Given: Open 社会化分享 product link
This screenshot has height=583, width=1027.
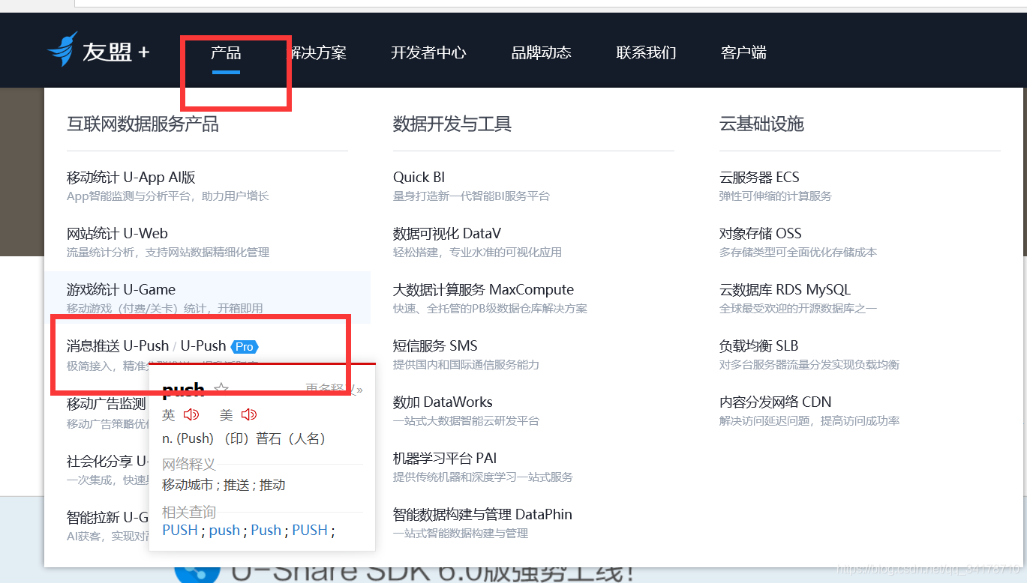Looking at the screenshot, I should click(x=108, y=461).
